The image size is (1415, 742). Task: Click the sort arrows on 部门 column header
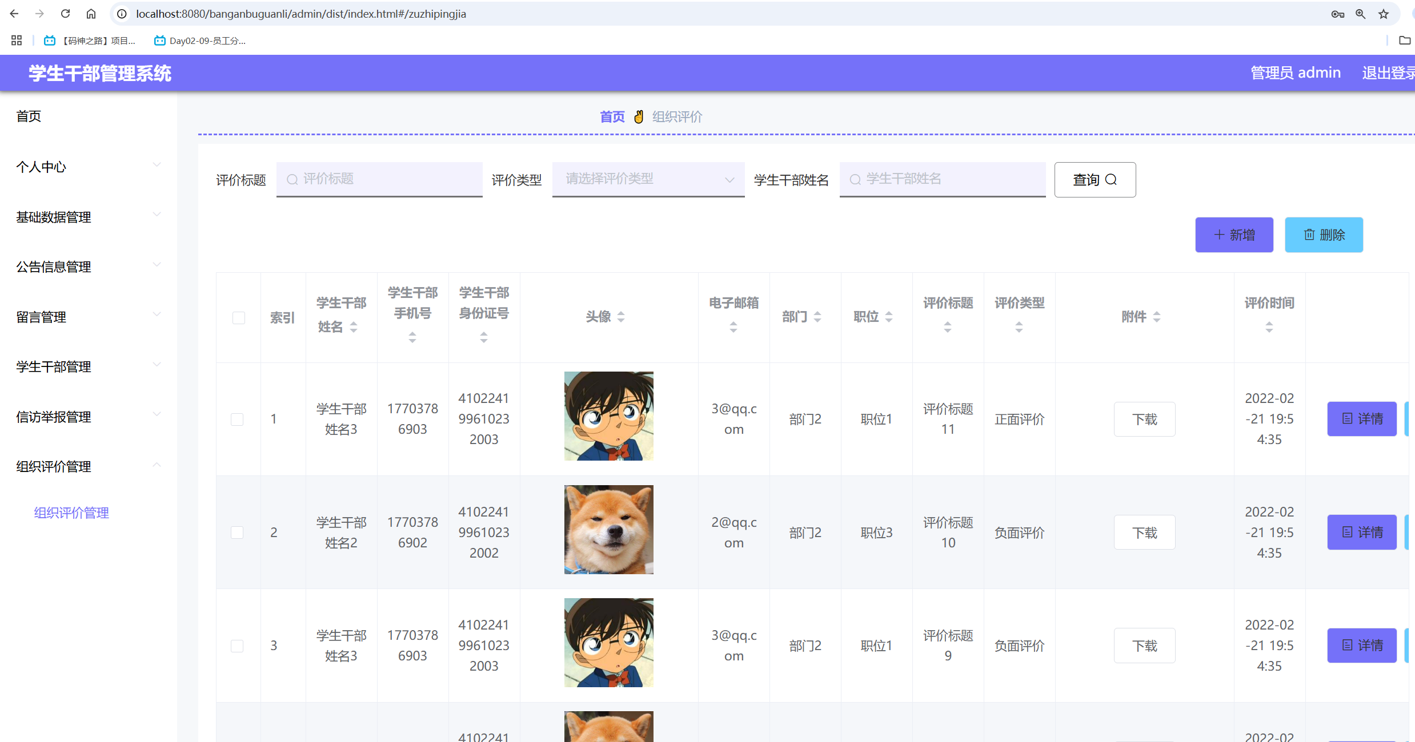coord(818,316)
